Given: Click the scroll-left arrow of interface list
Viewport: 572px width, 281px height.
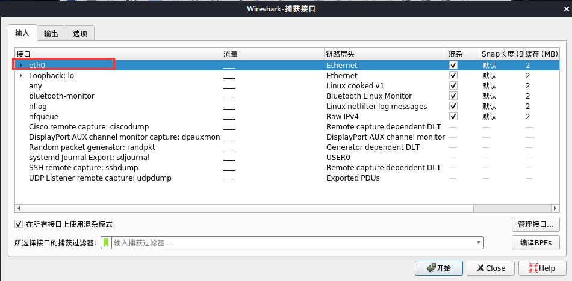Looking at the screenshot, I should point(19,208).
